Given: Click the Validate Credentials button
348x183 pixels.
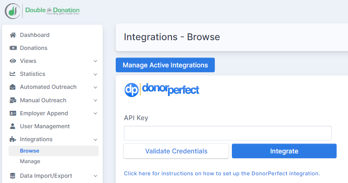Looking at the screenshot, I should point(176,151).
